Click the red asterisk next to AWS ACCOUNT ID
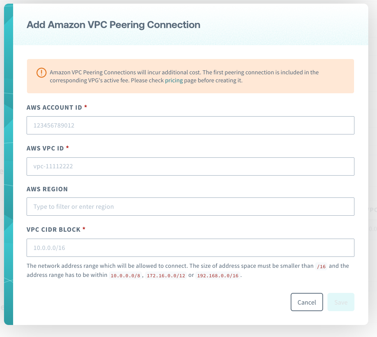Viewport: 377px width, 337px height. click(x=86, y=107)
